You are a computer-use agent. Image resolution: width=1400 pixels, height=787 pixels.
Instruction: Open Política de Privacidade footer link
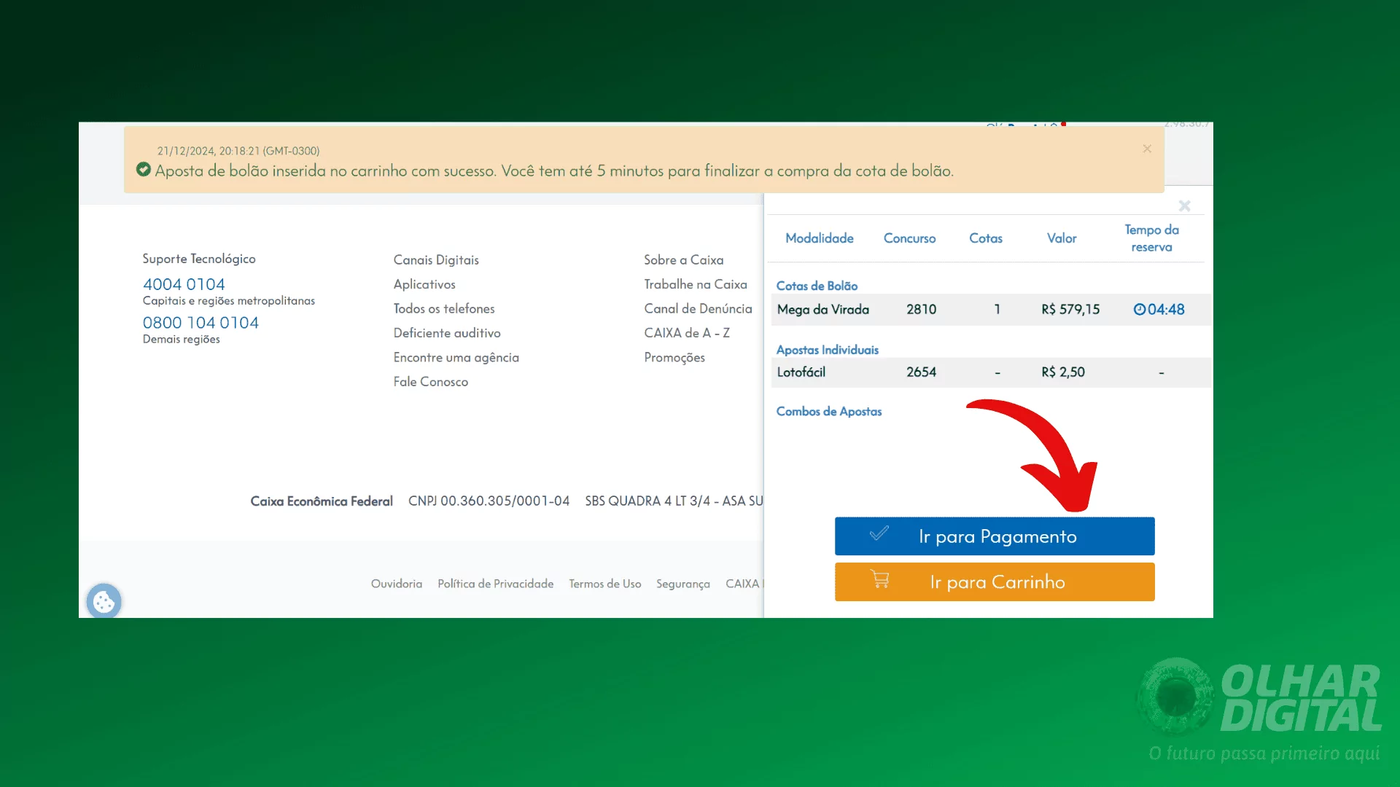tap(496, 584)
